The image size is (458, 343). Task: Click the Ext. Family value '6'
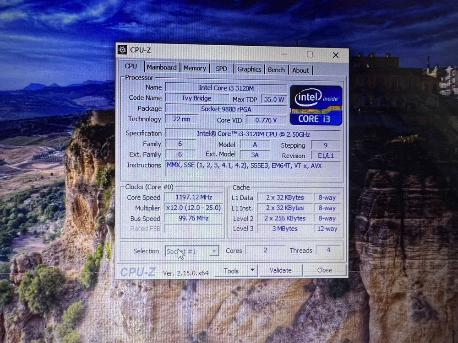click(x=180, y=154)
